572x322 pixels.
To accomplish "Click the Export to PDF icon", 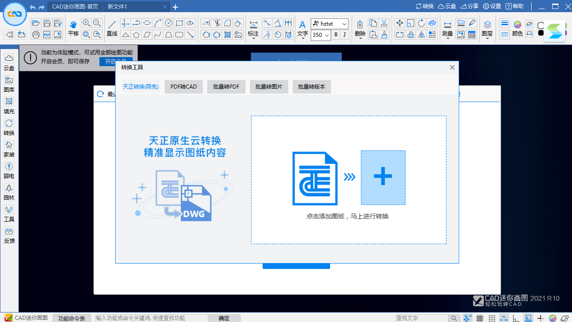I will [47, 35].
